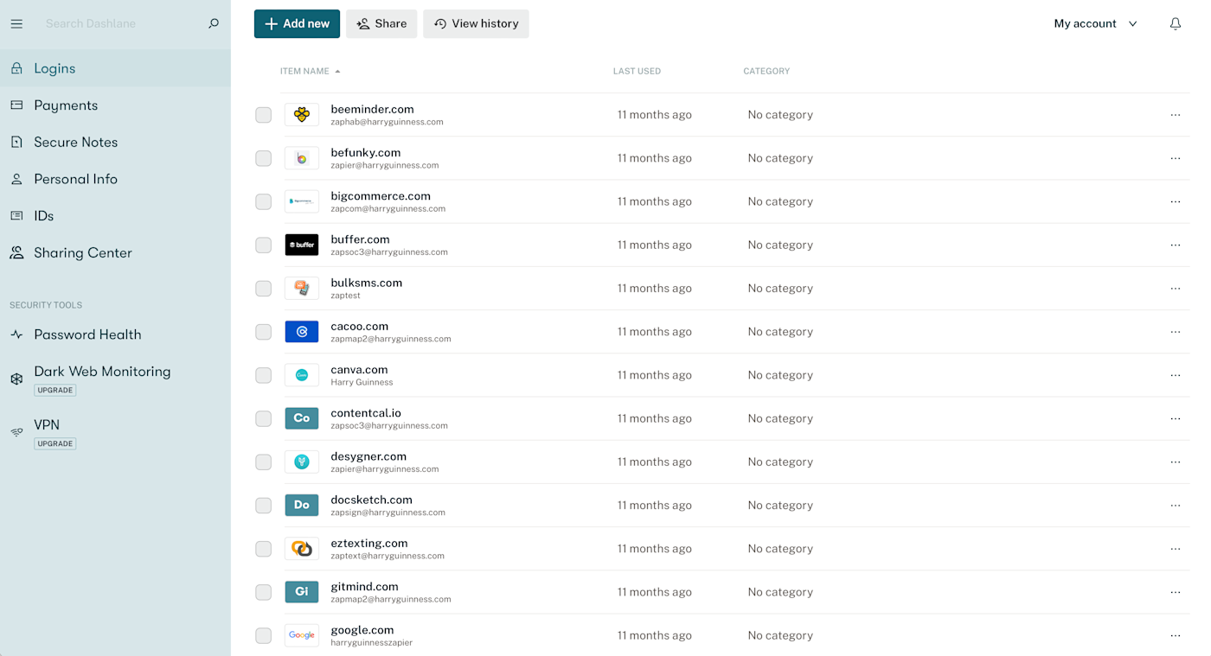The height and width of the screenshot is (656, 1211).
Task: Select the cacoo.com checkbox
Action: point(264,331)
